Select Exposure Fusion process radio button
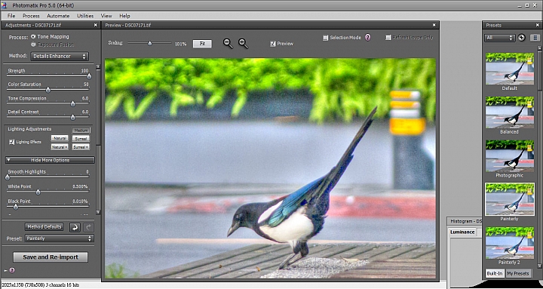Image resolution: width=543 pixels, height=289 pixels. [33, 45]
